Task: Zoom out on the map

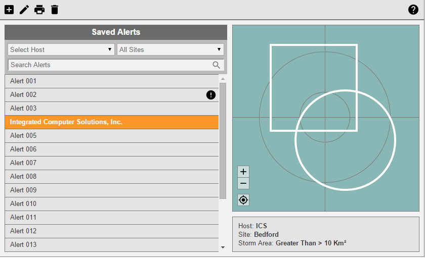Action: 243,183
